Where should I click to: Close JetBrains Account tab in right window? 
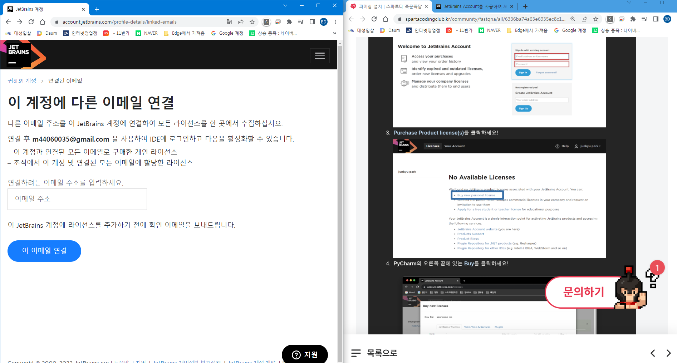(512, 6)
